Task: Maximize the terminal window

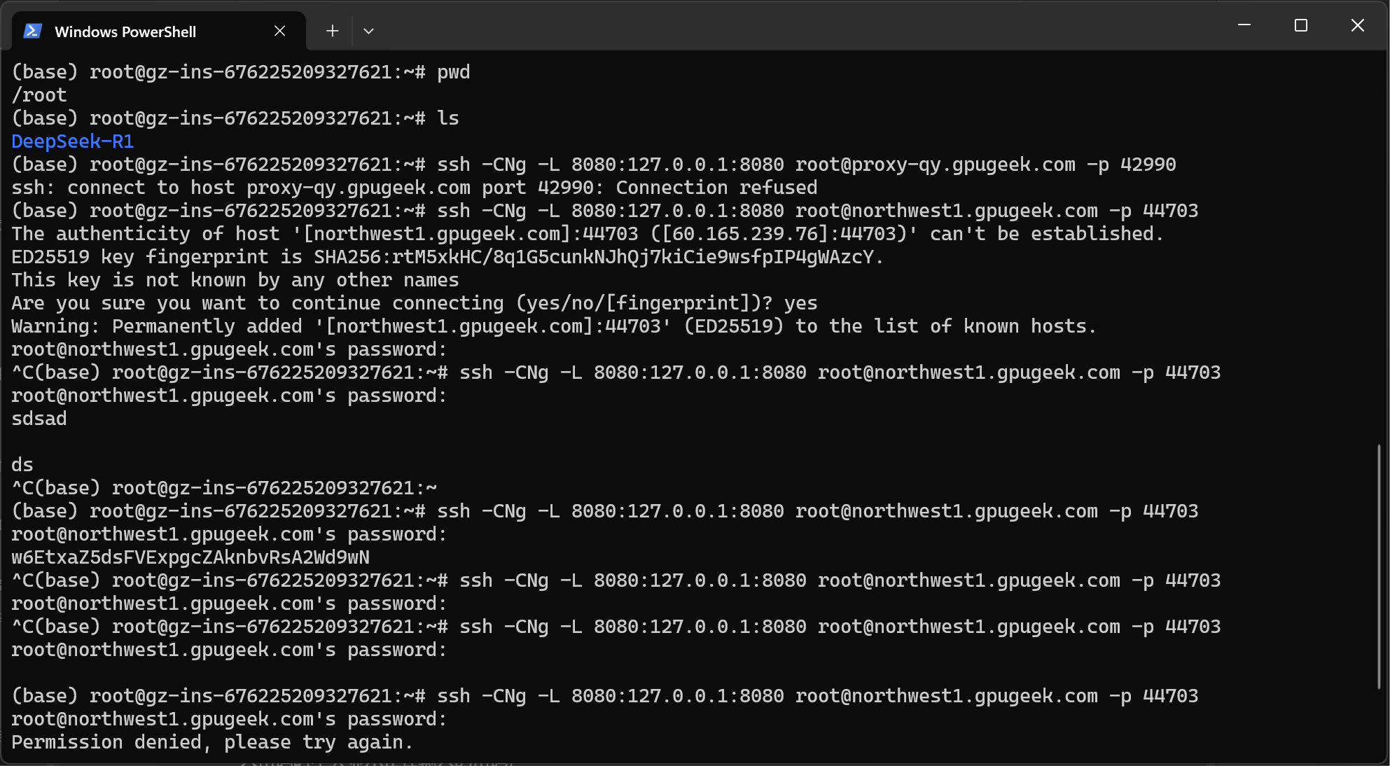Action: [1301, 26]
